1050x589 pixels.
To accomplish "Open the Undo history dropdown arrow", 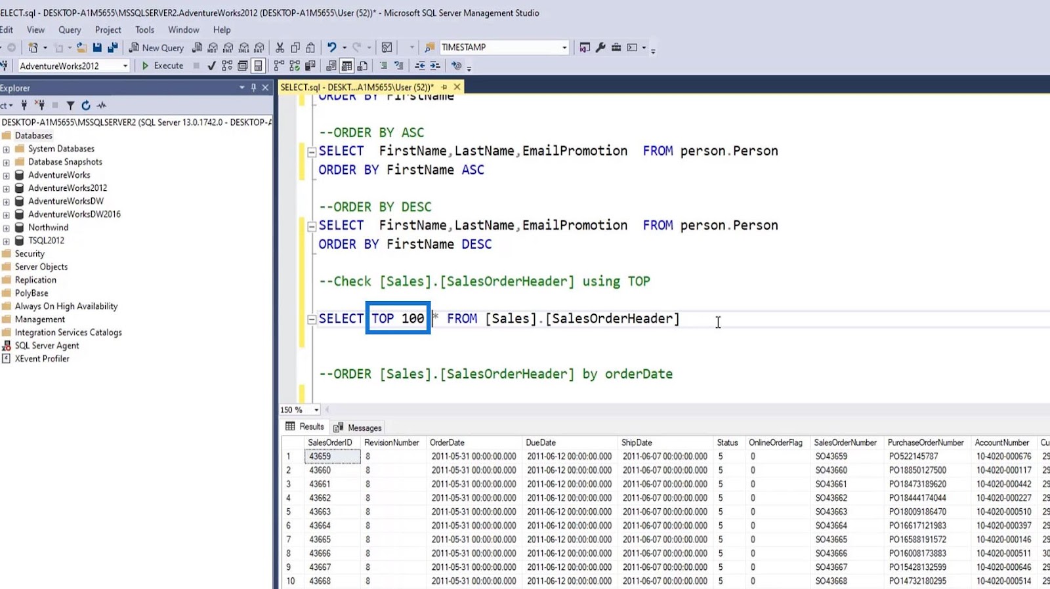I will coord(345,47).
